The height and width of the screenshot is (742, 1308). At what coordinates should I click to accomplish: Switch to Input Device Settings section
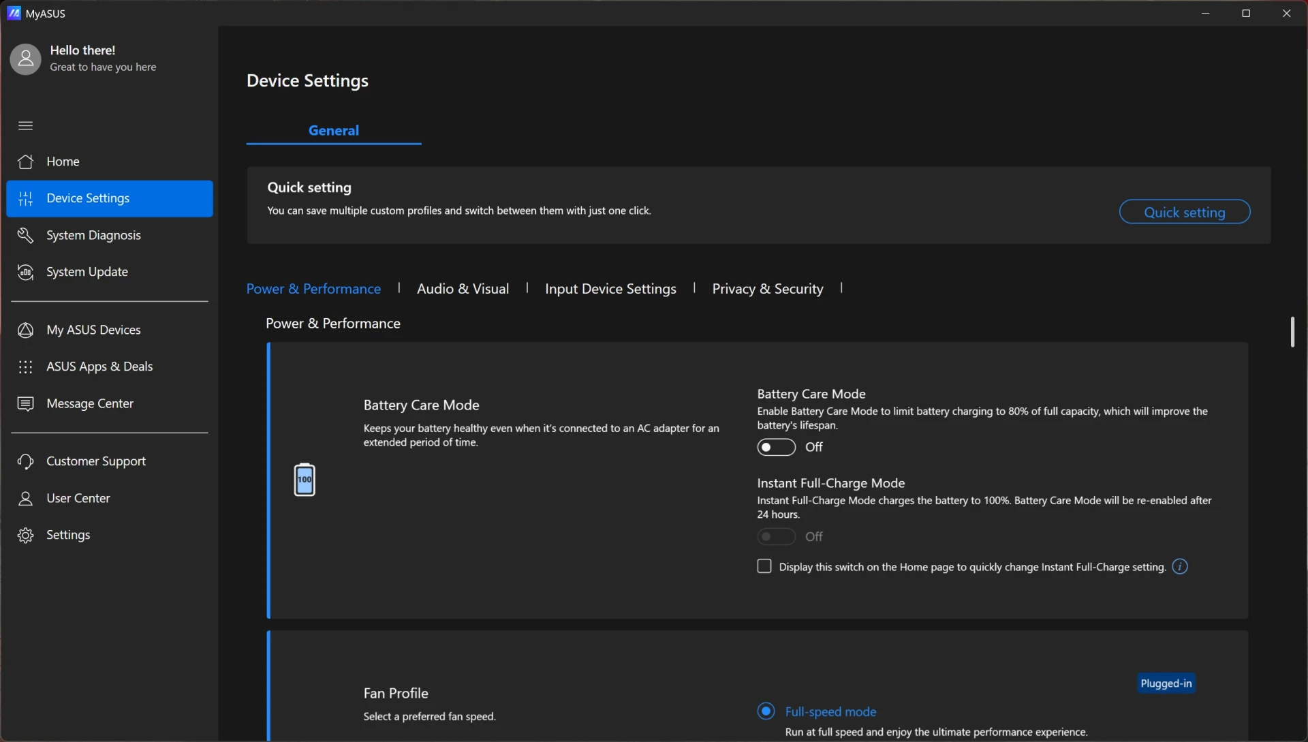tap(610, 288)
